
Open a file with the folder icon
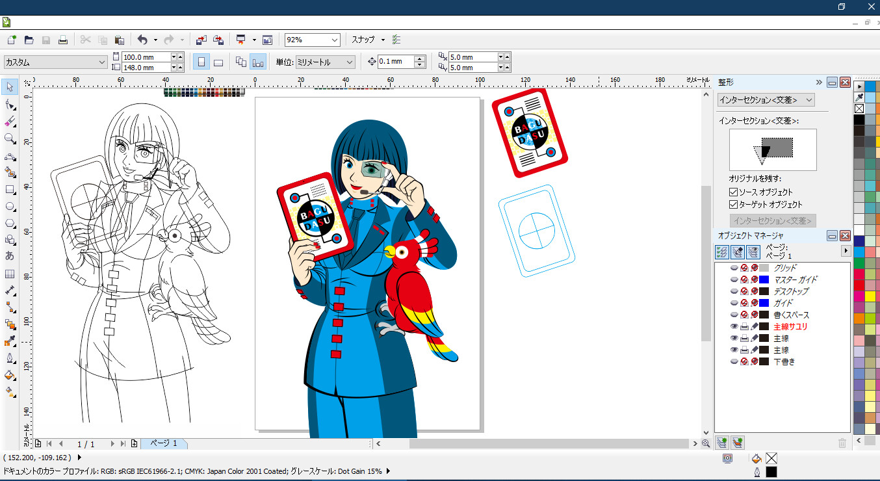tap(29, 40)
